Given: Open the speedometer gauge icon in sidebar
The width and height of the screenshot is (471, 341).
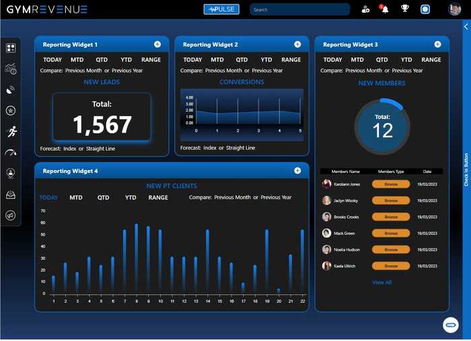Looking at the screenshot, I should [x=11, y=153].
